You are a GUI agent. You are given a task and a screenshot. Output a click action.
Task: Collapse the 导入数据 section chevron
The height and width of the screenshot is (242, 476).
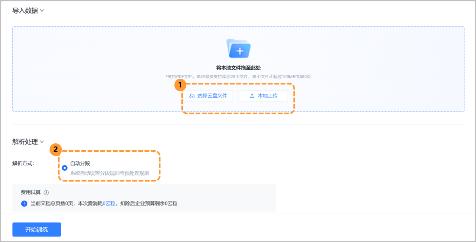[x=42, y=11]
